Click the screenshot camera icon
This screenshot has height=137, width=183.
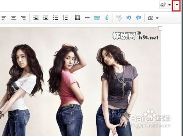click(x=151, y=18)
